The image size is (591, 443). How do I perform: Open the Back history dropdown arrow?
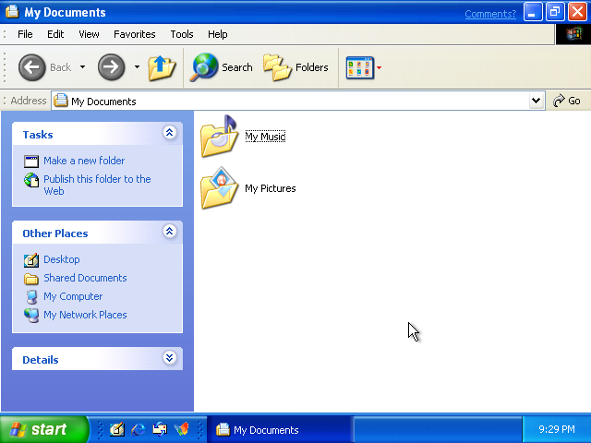(82, 67)
